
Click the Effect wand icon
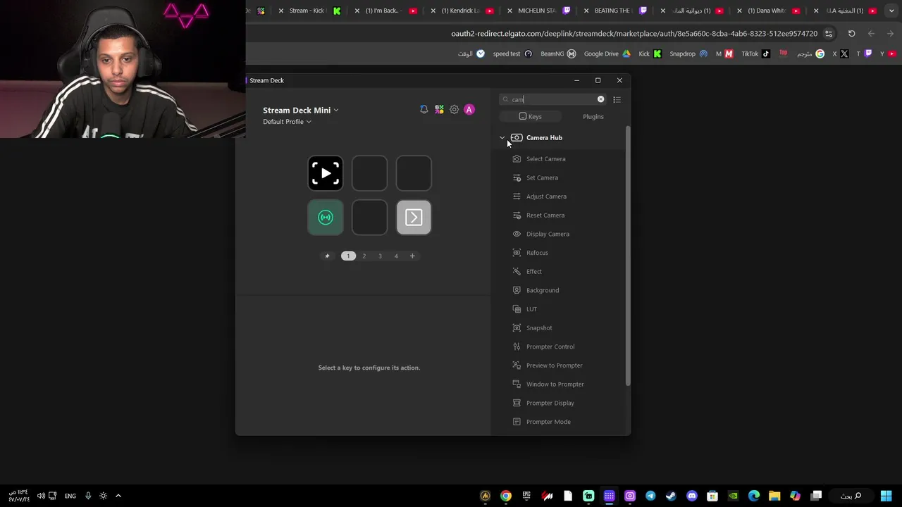[517, 272]
